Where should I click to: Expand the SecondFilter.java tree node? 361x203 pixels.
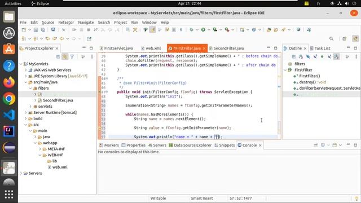click(x=35, y=100)
